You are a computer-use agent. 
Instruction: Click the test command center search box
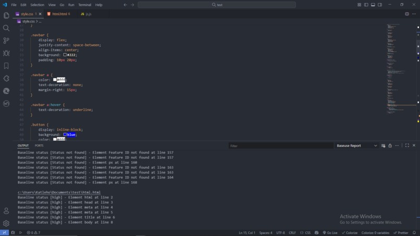click(x=217, y=5)
